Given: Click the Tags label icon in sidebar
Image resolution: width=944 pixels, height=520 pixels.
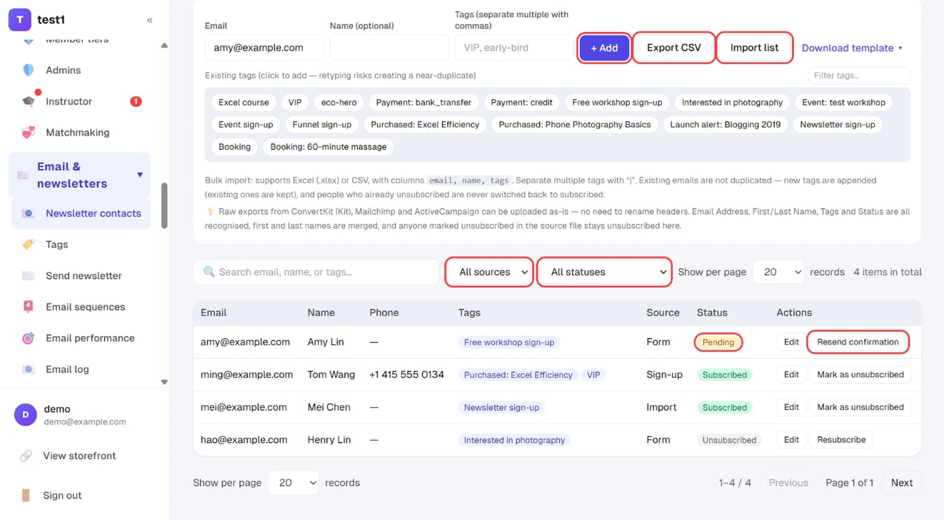Looking at the screenshot, I should tap(28, 245).
